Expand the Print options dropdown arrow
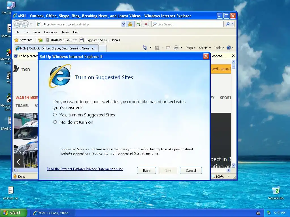The height and width of the screenshot is (217, 290). [x=182, y=48]
